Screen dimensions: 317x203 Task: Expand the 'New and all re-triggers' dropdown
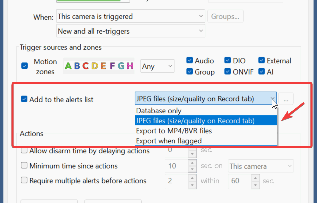click(130, 31)
